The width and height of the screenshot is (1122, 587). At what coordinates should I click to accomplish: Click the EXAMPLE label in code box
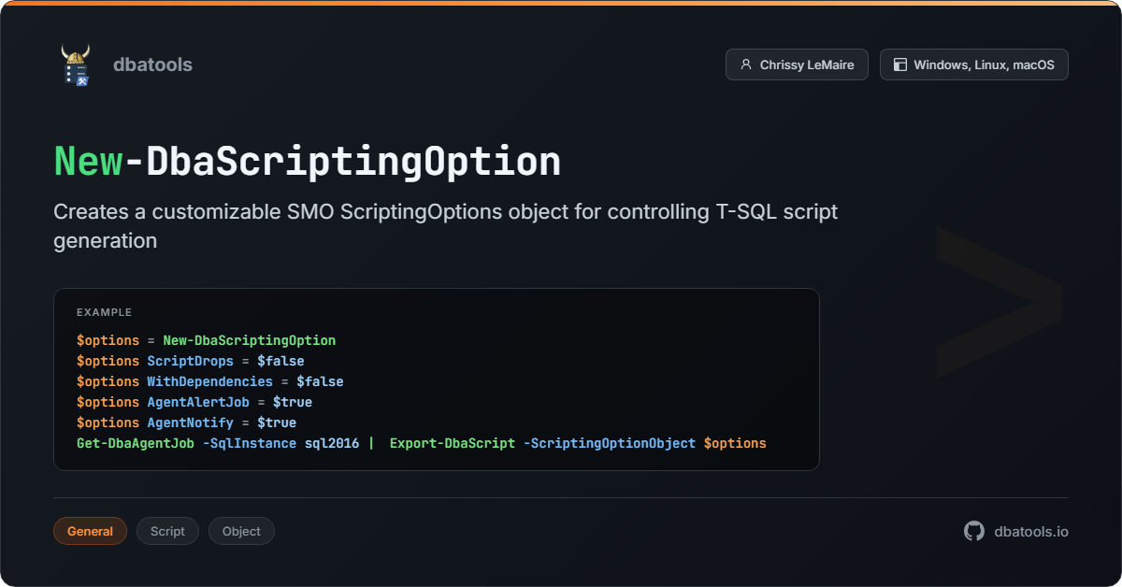[x=104, y=312]
